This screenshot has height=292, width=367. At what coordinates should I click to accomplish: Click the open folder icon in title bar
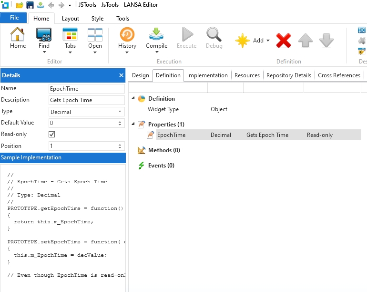click(x=20, y=5)
